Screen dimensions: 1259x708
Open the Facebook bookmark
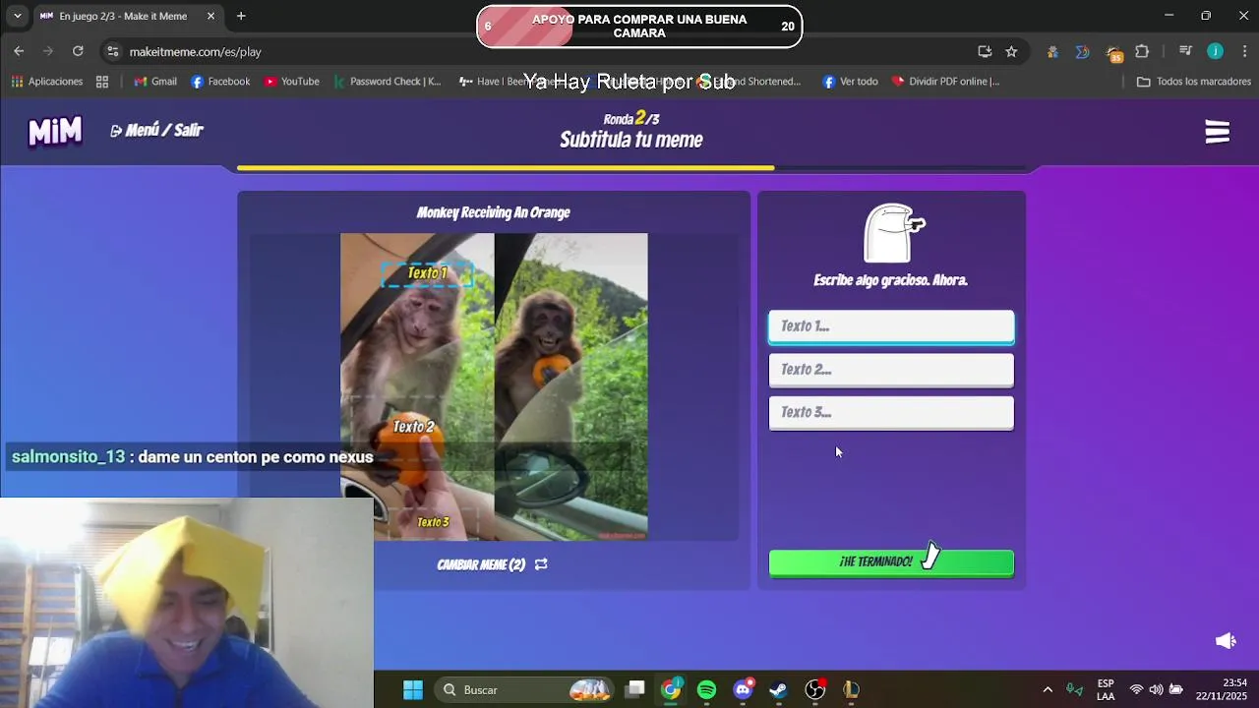[220, 82]
